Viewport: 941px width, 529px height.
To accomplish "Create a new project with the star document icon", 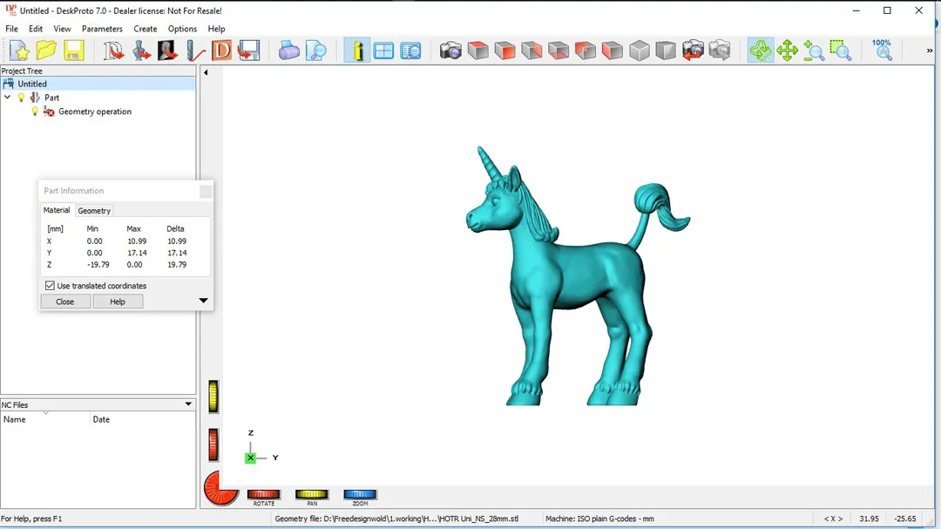I will click(x=19, y=51).
